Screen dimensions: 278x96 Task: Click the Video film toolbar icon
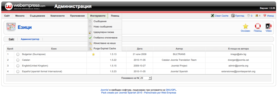tap(268, 26)
